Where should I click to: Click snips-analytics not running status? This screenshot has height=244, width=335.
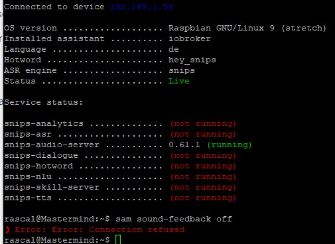pos(203,124)
